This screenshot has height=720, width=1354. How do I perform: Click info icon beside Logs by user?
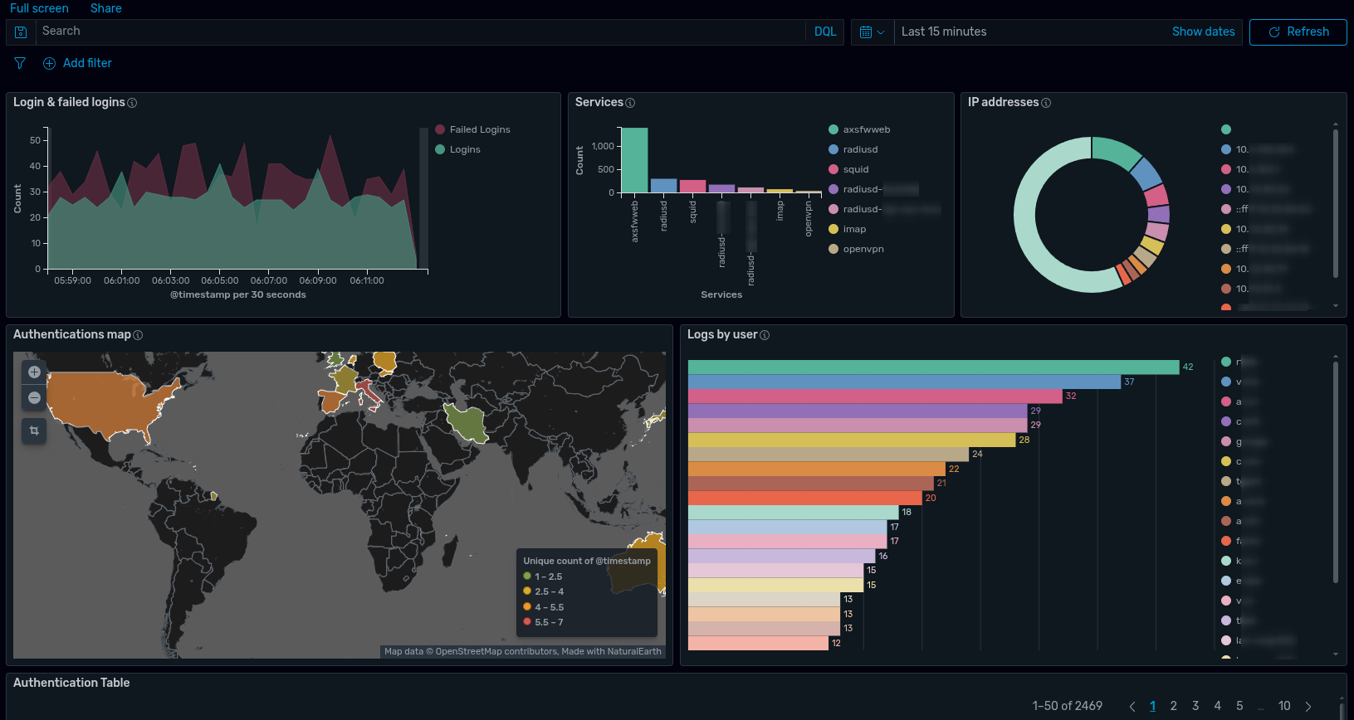765,335
